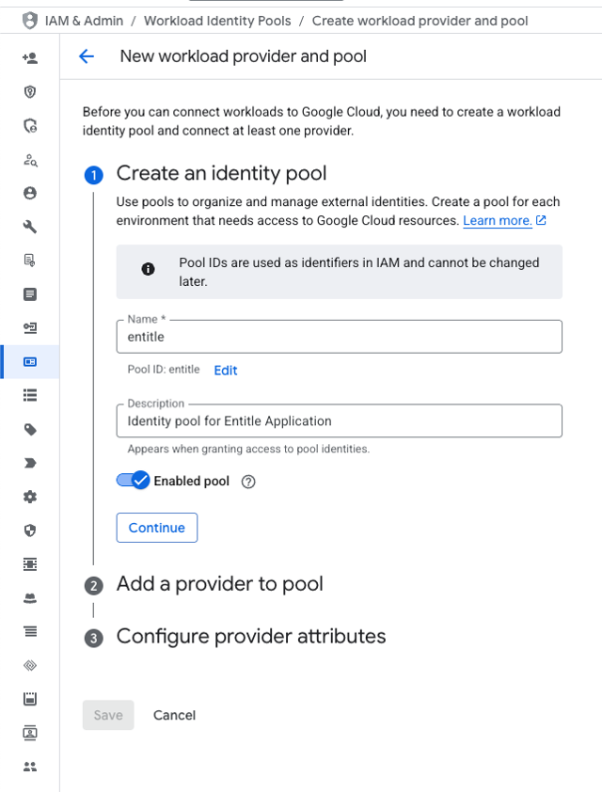Click the Appears when granting access hint text
Image resolution: width=602 pixels, height=792 pixels.
pos(248,449)
